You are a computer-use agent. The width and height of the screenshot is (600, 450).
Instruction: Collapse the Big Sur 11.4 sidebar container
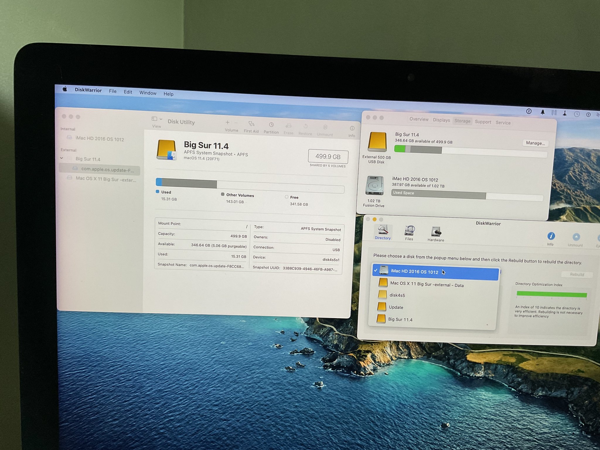[x=62, y=158]
